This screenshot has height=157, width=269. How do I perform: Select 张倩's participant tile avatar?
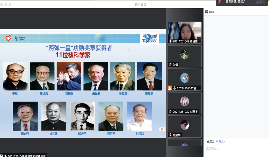[185, 55]
